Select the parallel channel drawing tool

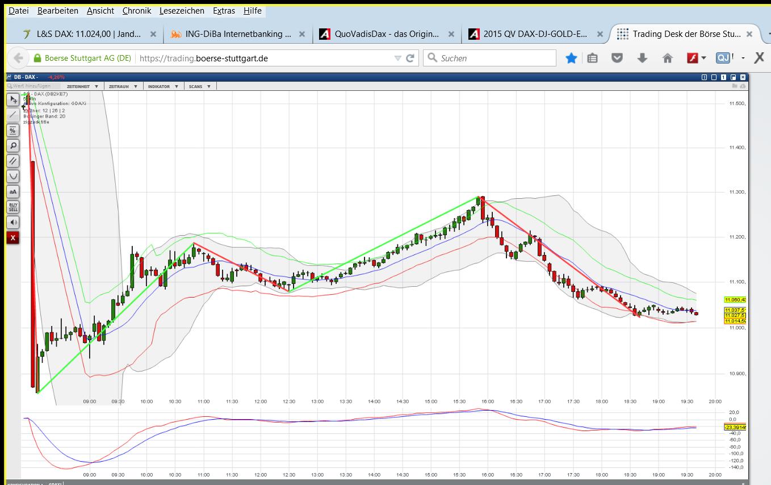click(x=12, y=161)
